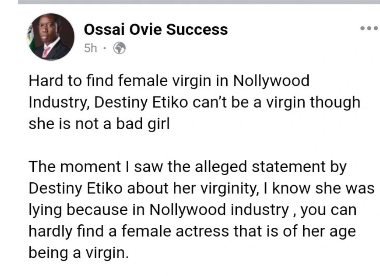The image size is (380, 276).
Task: Click the 5h post timestamp
Action: coord(90,48)
